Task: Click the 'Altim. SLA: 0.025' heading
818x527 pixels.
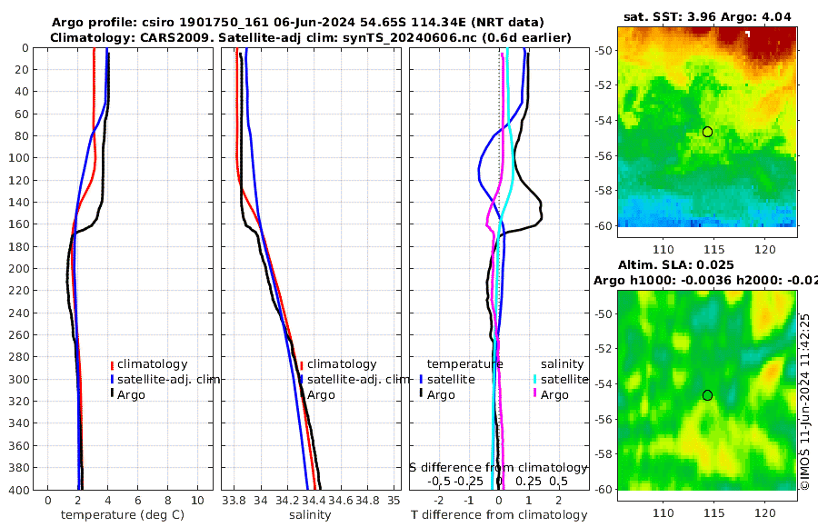Action: click(x=676, y=265)
